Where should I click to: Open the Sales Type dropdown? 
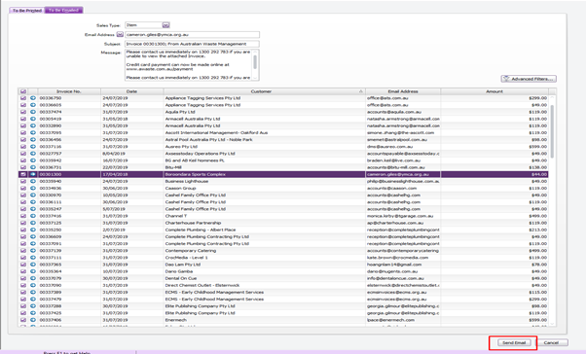pyautogui.click(x=165, y=25)
